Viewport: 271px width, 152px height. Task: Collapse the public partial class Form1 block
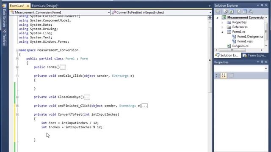(17, 59)
